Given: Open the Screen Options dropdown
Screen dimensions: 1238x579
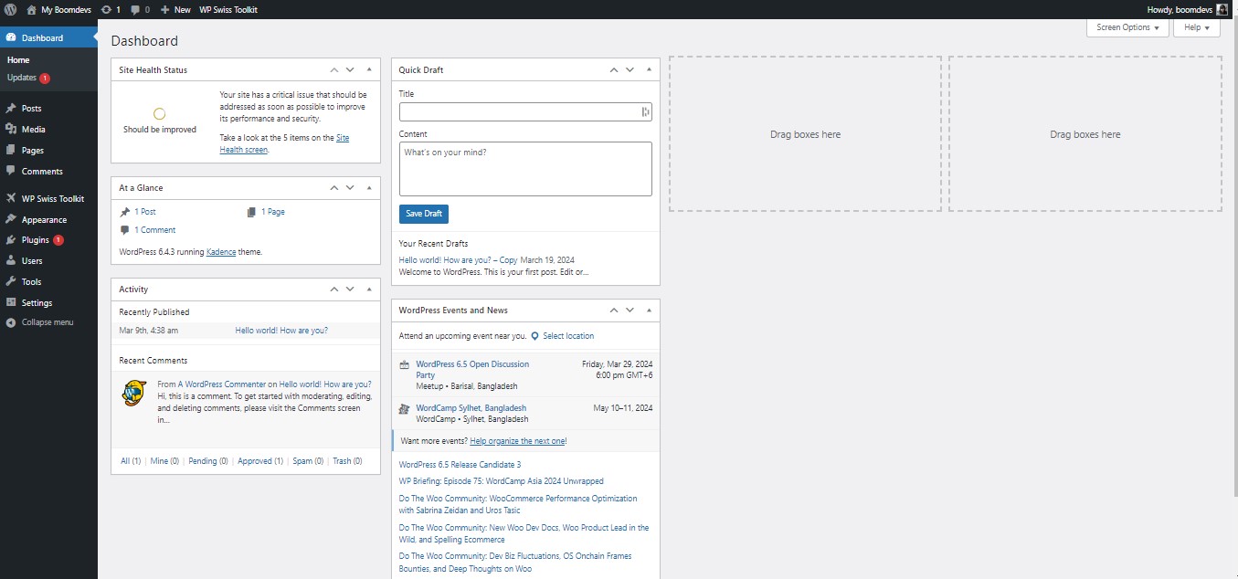Looking at the screenshot, I should (1127, 27).
